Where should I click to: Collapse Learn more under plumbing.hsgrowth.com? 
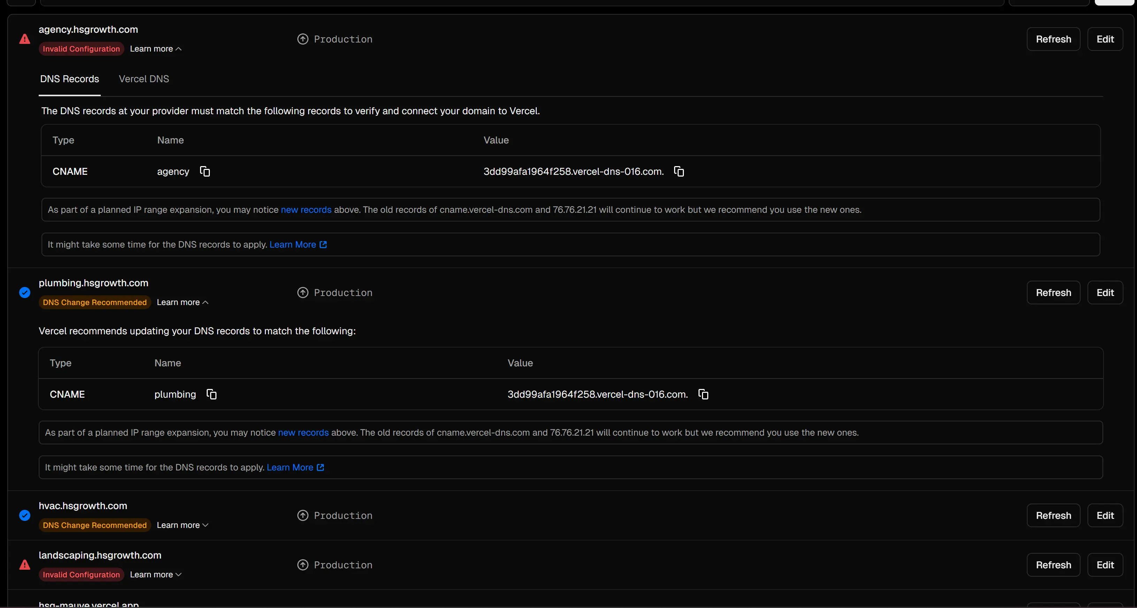pyautogui.click(x=182, y=303)
